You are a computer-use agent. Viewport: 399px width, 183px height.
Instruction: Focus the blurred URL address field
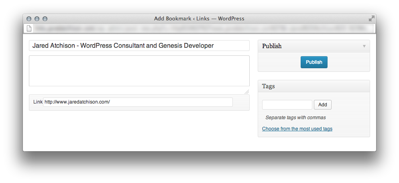point(201,28)
